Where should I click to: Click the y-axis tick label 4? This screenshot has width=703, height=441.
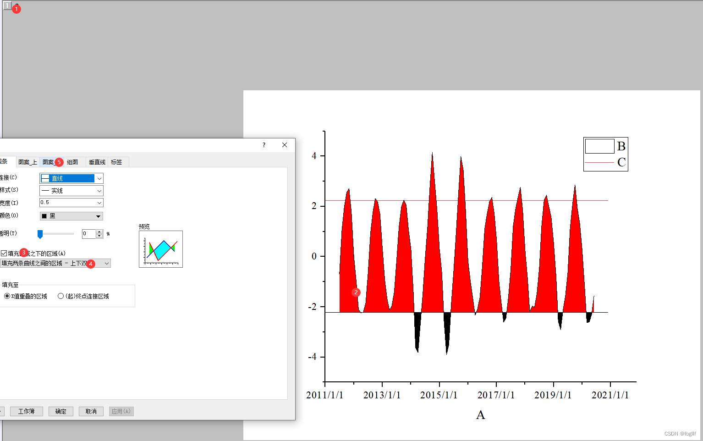pos(314,156)
